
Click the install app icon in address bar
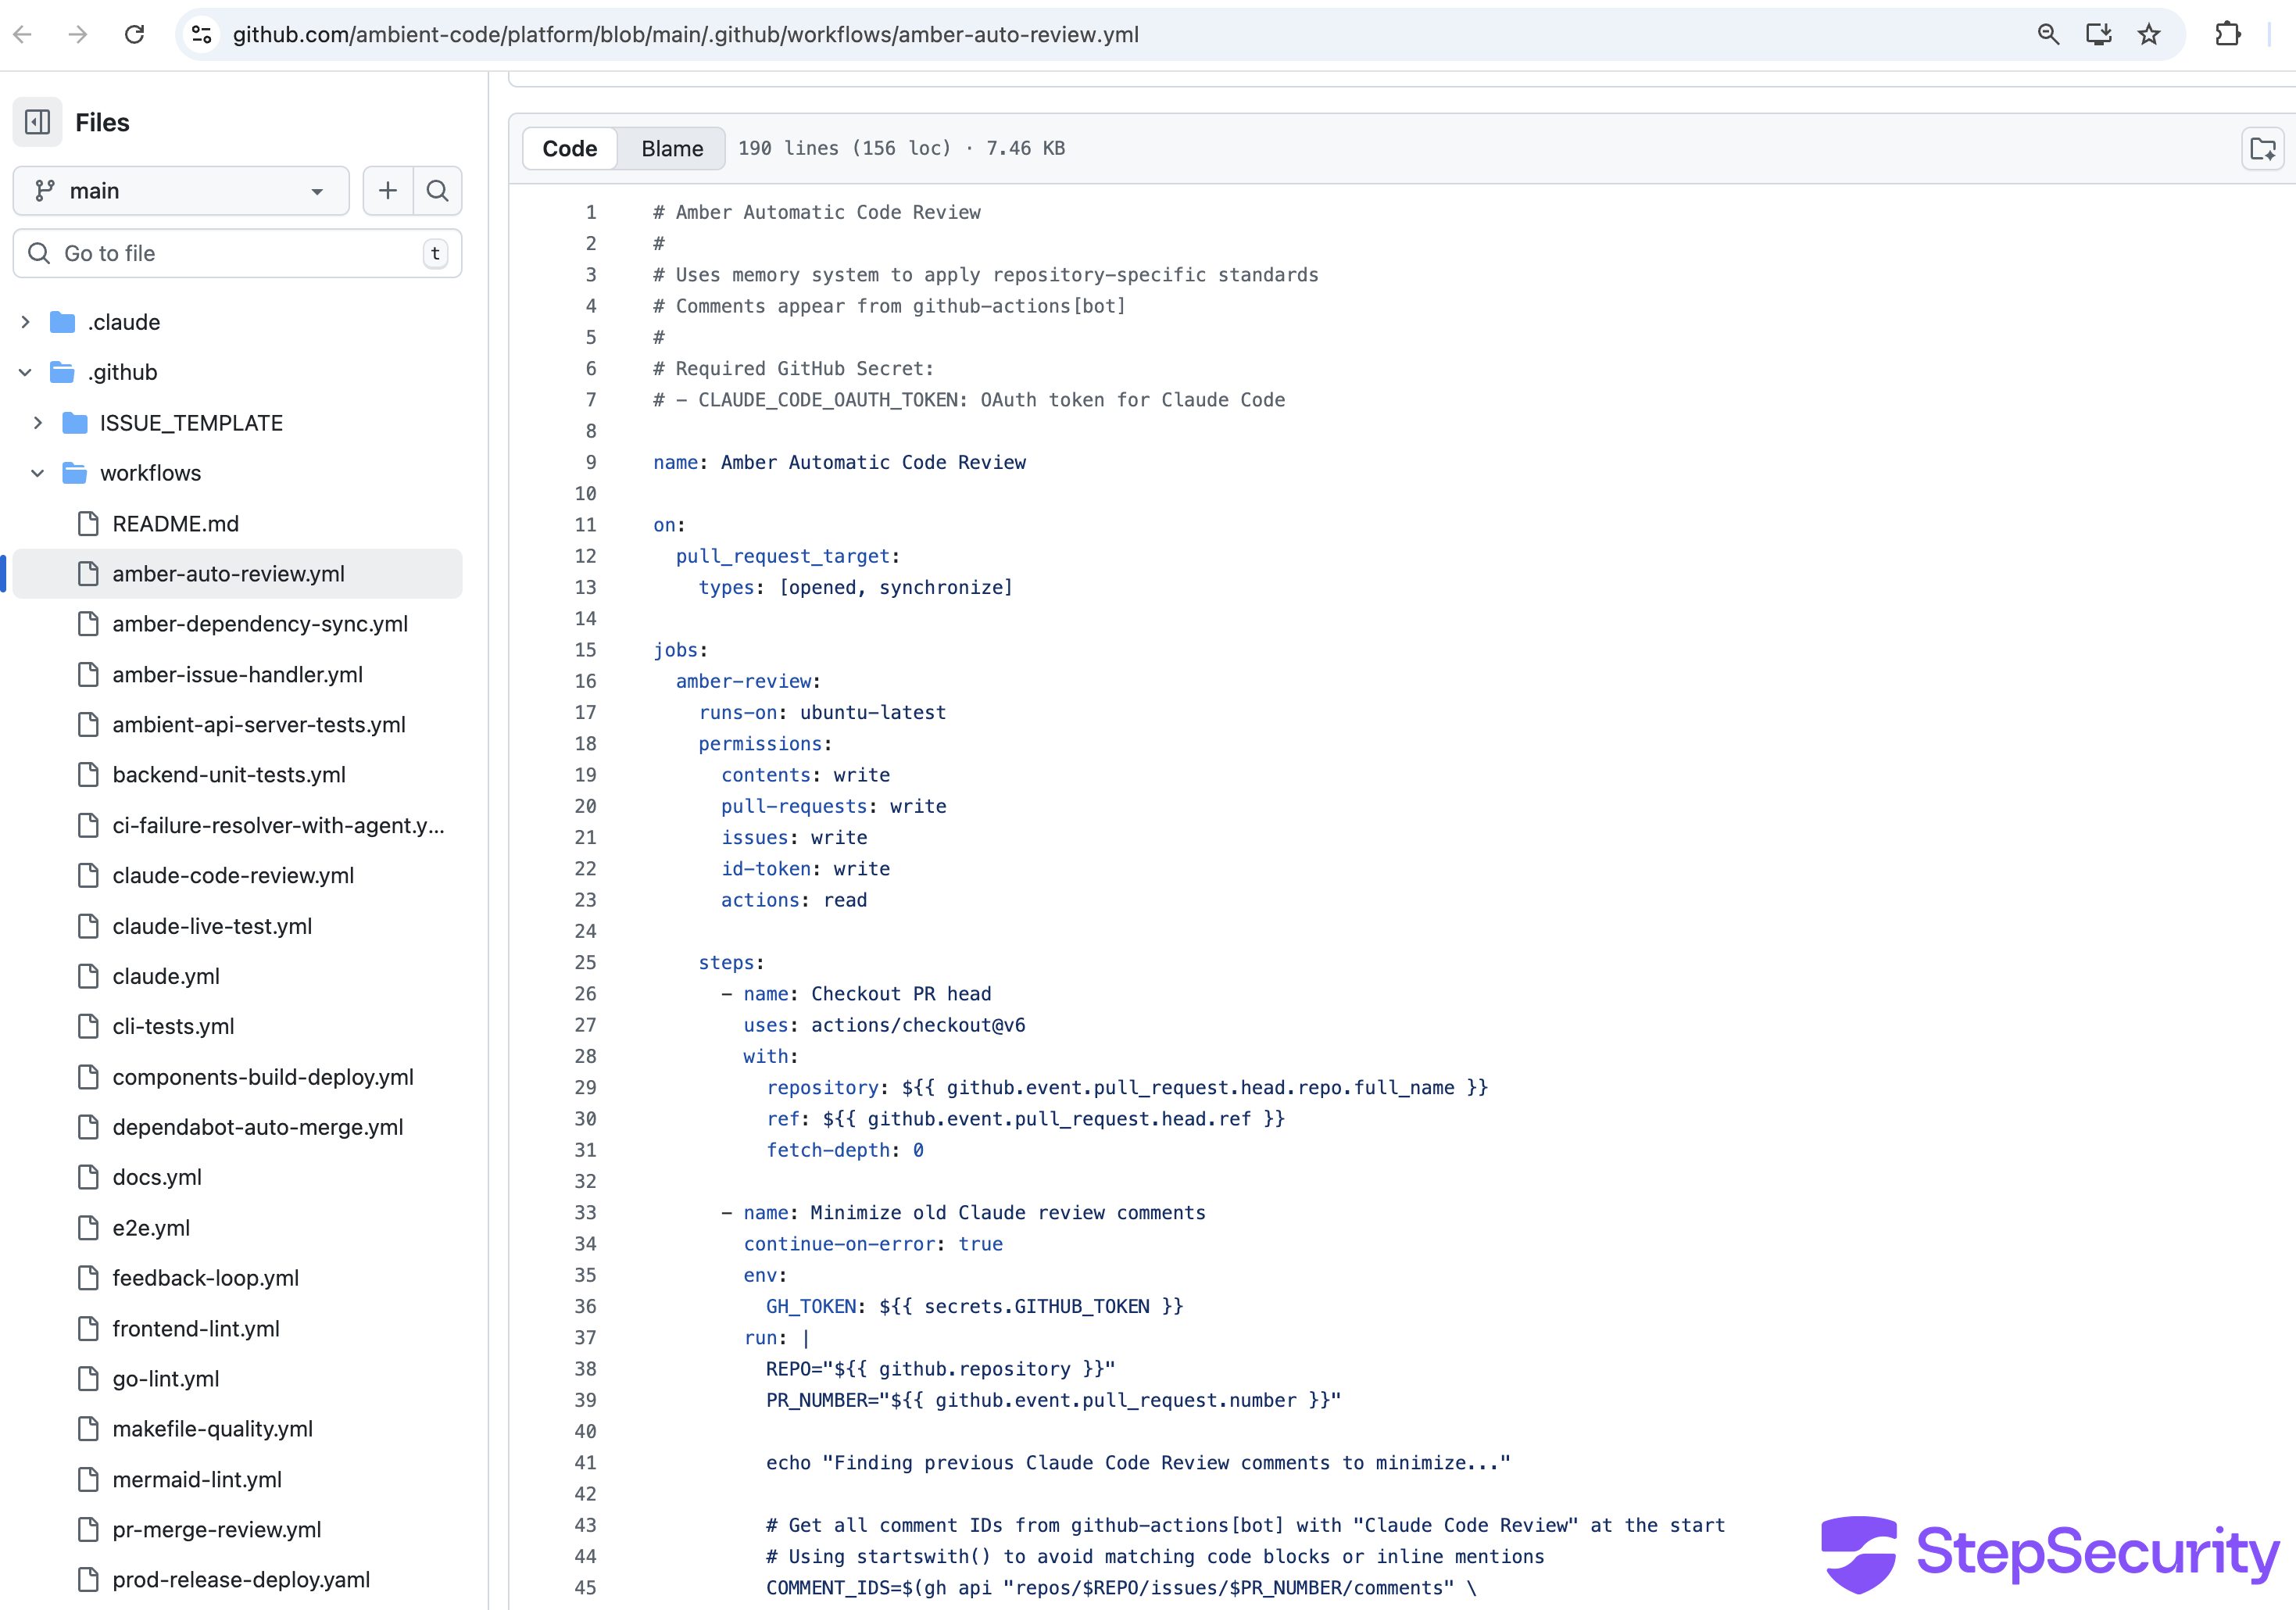(x=2098, y=35)
